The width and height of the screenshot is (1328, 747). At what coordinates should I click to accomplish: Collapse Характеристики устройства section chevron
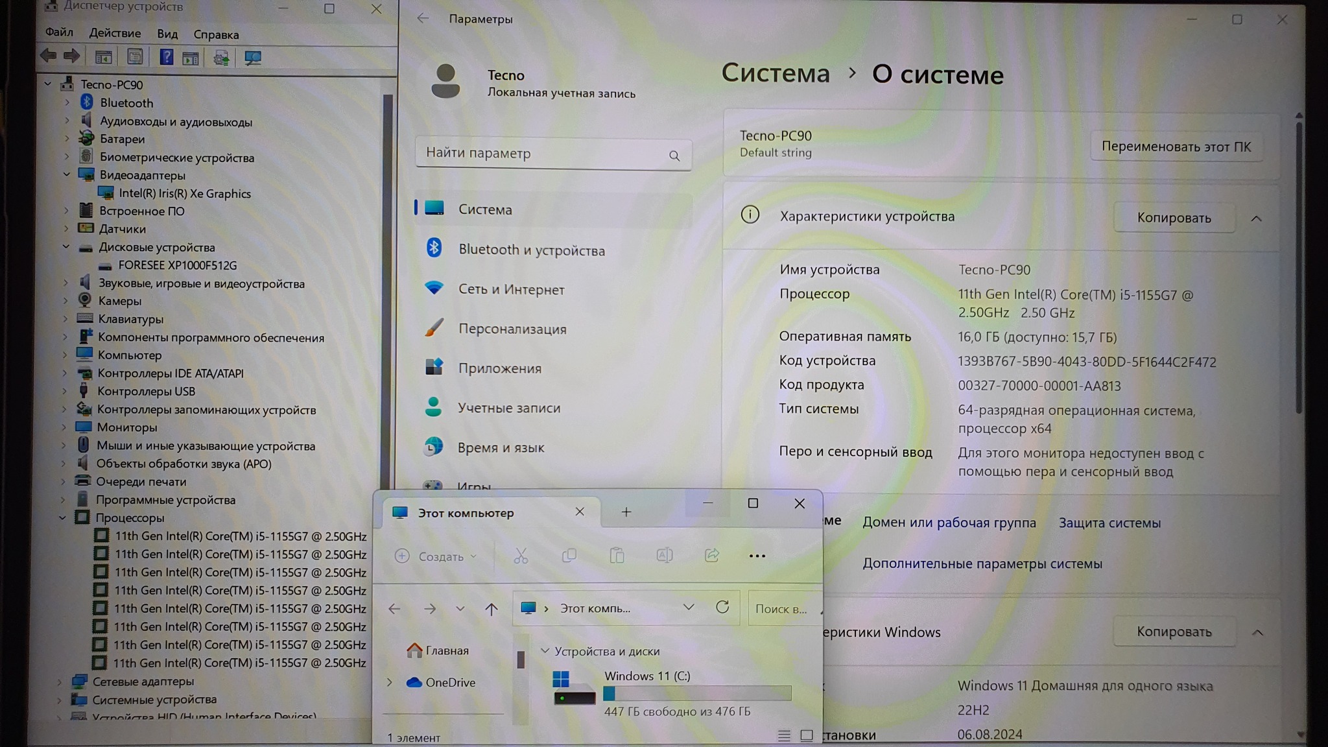tap(1256, 219)
